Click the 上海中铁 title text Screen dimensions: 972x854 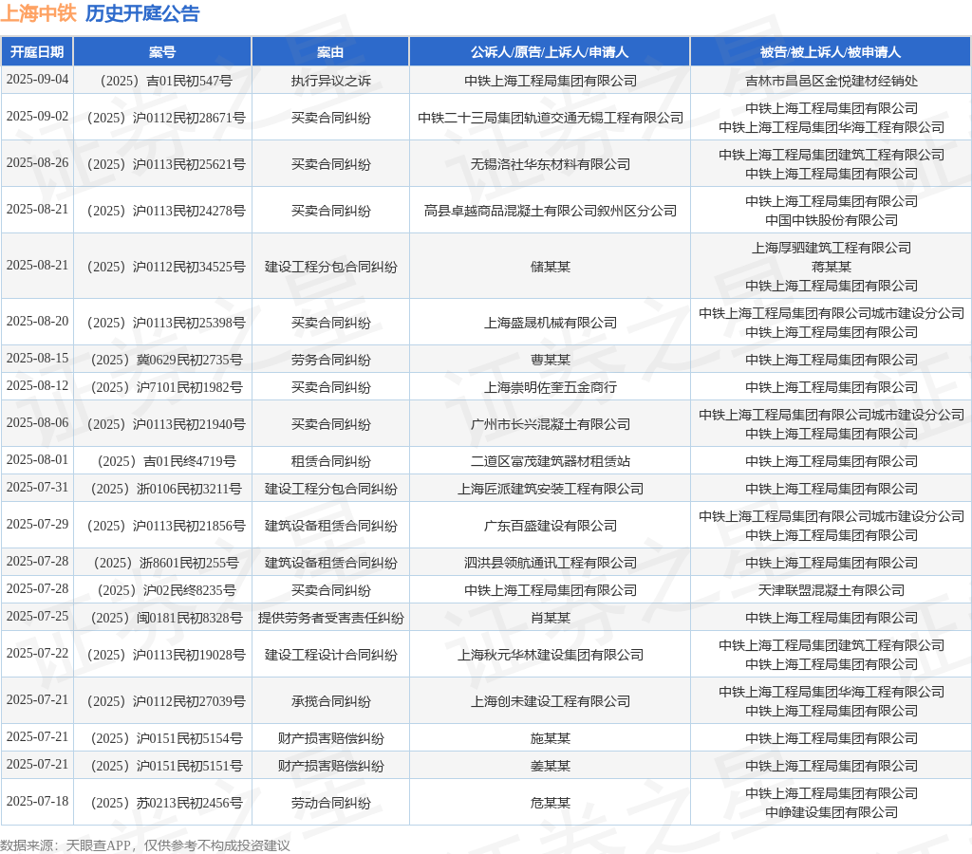click(38, 13)
